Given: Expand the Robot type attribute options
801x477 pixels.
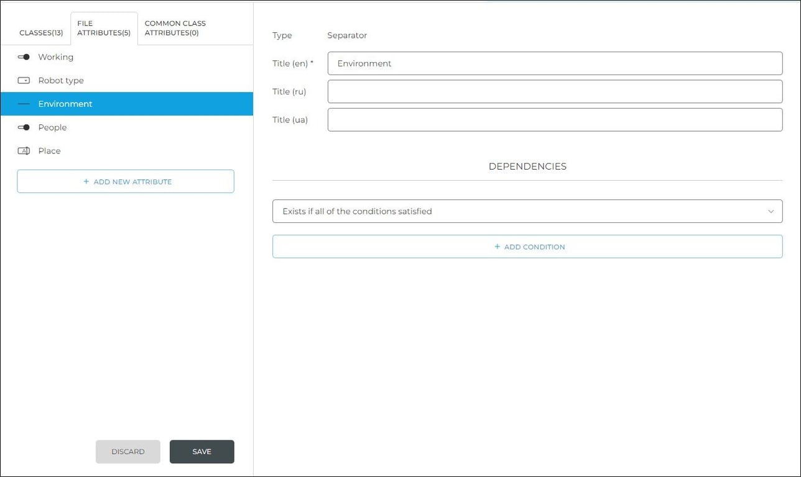Looking at the screenshot, I should tap(61, 80).
